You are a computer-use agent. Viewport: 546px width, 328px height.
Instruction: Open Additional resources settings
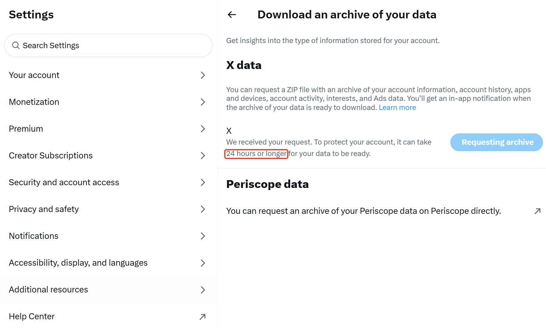click(108, 290)
